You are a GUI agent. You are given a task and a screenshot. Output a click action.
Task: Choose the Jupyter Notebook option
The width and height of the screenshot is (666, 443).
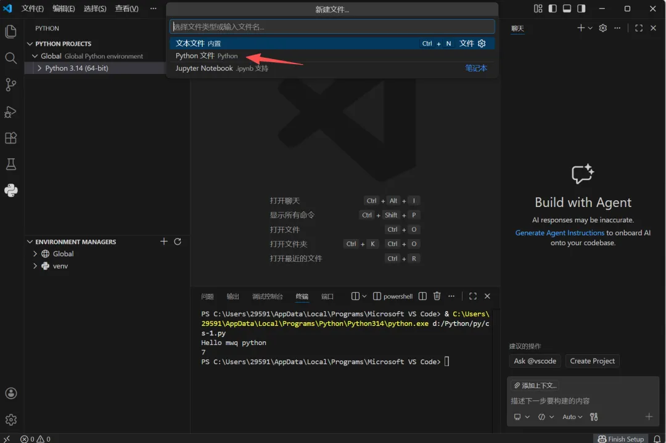pyautogui.click(x=332, y=68)
